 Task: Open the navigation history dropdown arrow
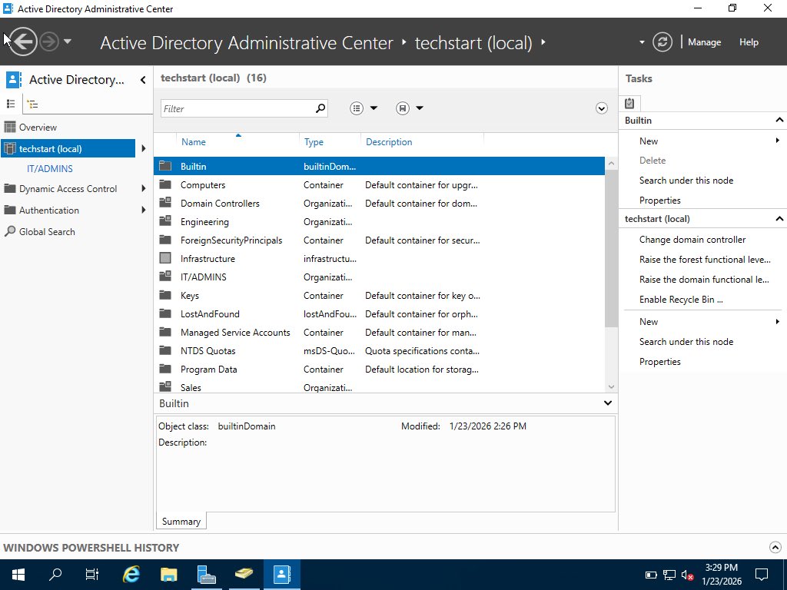68,41
